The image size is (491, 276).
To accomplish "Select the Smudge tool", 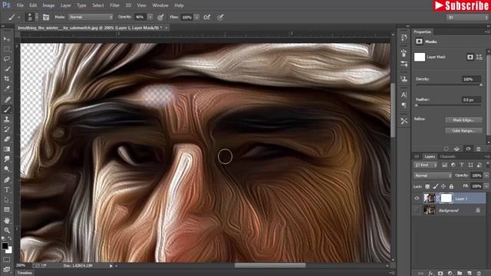I will point(7,159).
